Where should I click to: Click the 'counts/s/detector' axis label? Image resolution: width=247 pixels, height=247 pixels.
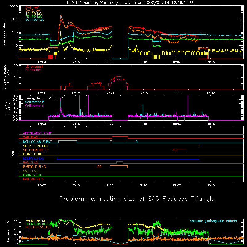pos(4,32)
